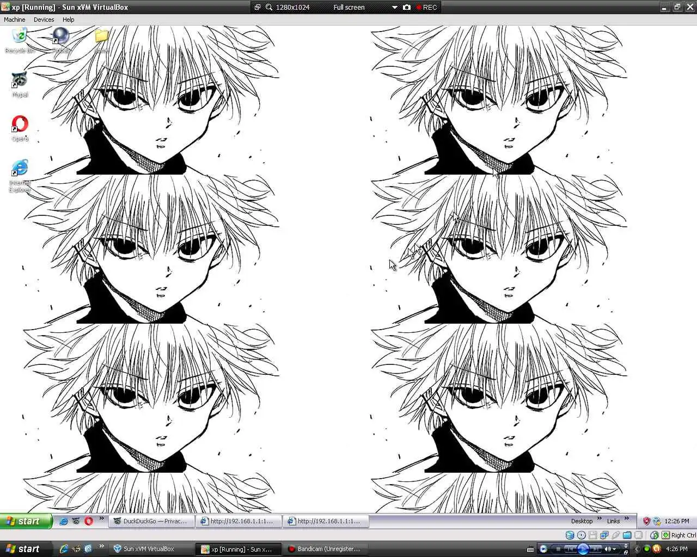Click the third host quick launch icon
The width and height of the screenshot is (697, 557).
click(89, 549)
